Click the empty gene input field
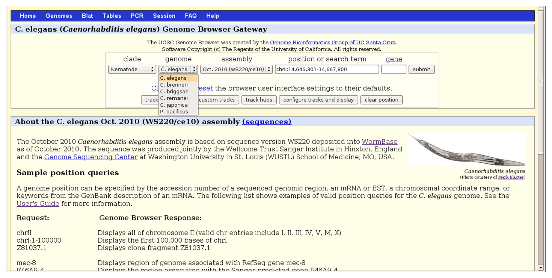This screenshot has height=278, width=552. (394, 69)
